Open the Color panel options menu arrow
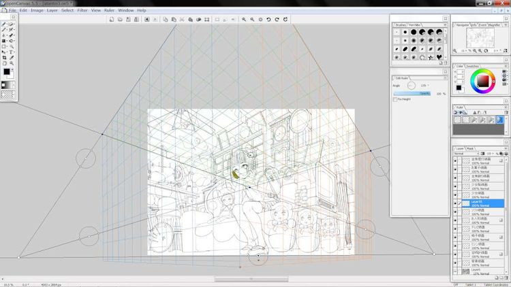 506,66
